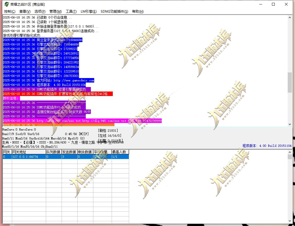Open the SDM2功能插件(S) menu

click(x=114, y=12)
